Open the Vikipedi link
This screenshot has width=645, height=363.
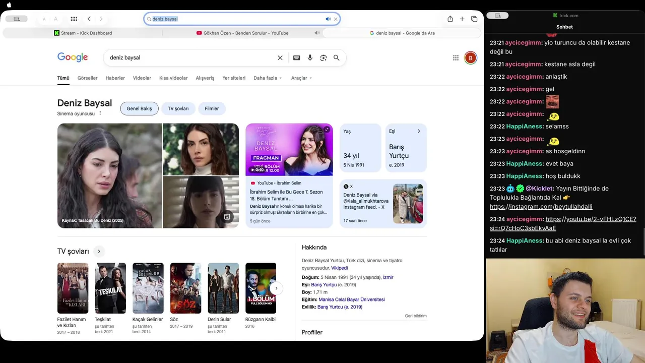point(340,268)
